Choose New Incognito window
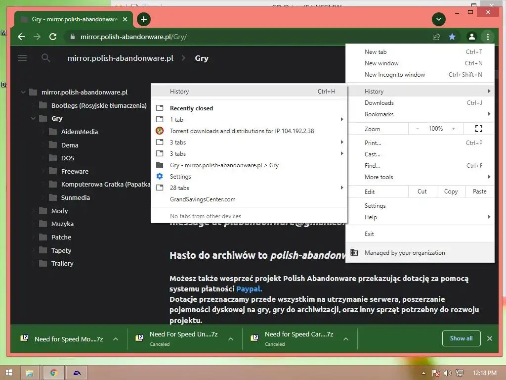Image resolution: width=506 pixels, height=380 pixels. point(420,75)
